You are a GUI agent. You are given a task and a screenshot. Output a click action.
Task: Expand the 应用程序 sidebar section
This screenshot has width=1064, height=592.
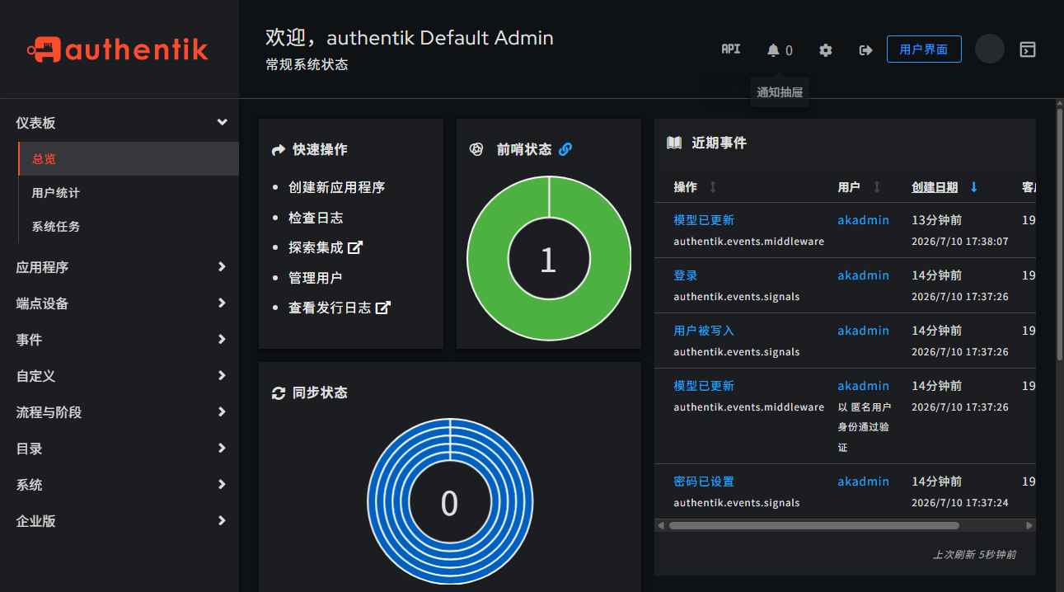tap(120, 267)
